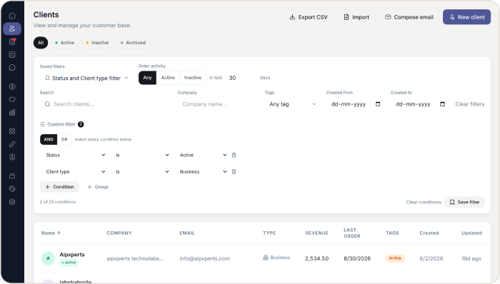This screenshot has width=500, height=284.
Task: Open the recurring cycle arrows icon in sidebar
Action: (x=12, y=99)
